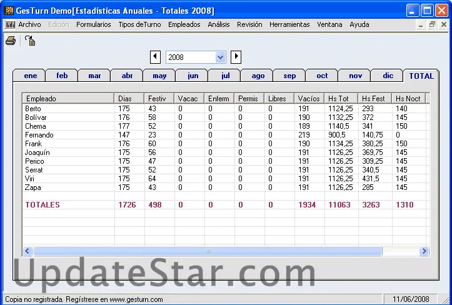452x305 pixels.
Task: Open the Análisis menu
Action: click(219, 24)
